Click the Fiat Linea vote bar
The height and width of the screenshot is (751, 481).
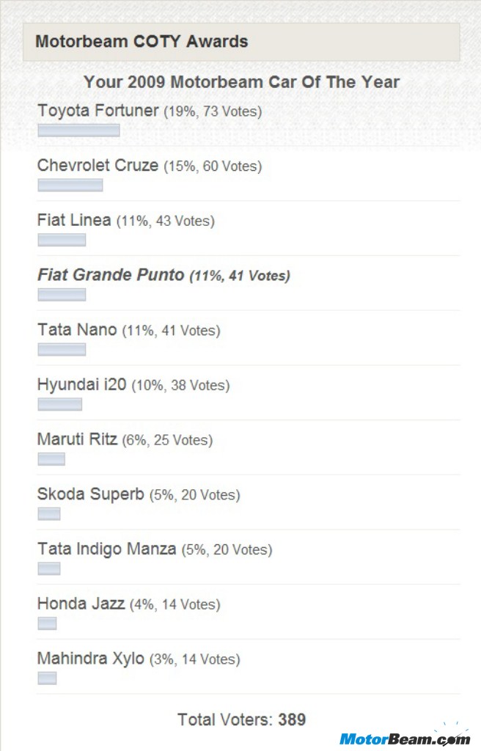[x=62, y=240]
